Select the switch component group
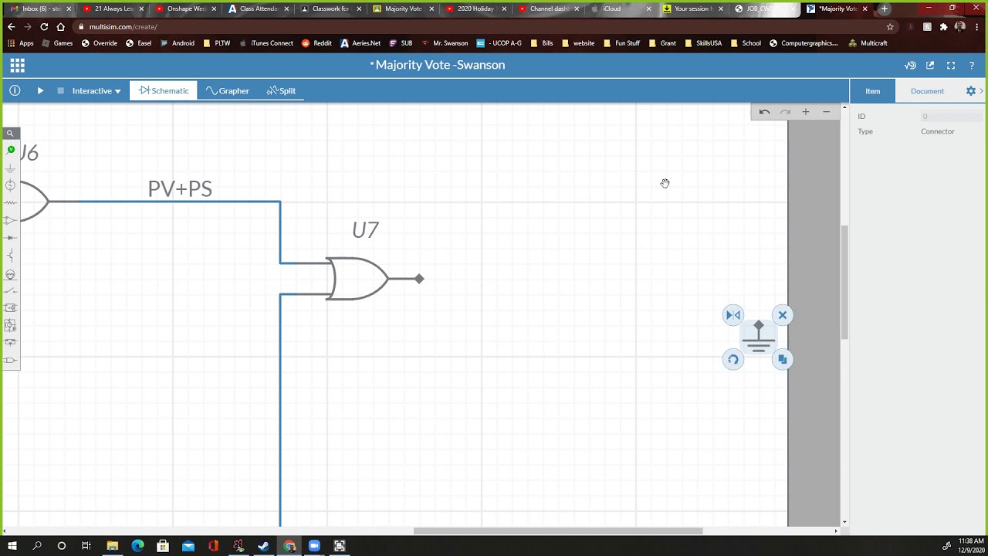The image size is (988, 556). [10, 291]
